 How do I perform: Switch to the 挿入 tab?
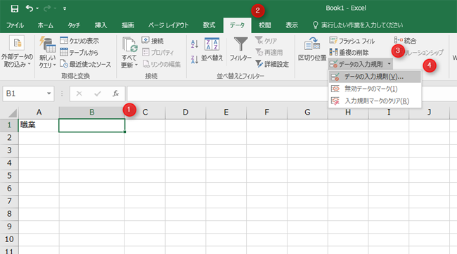coord(101,25)
